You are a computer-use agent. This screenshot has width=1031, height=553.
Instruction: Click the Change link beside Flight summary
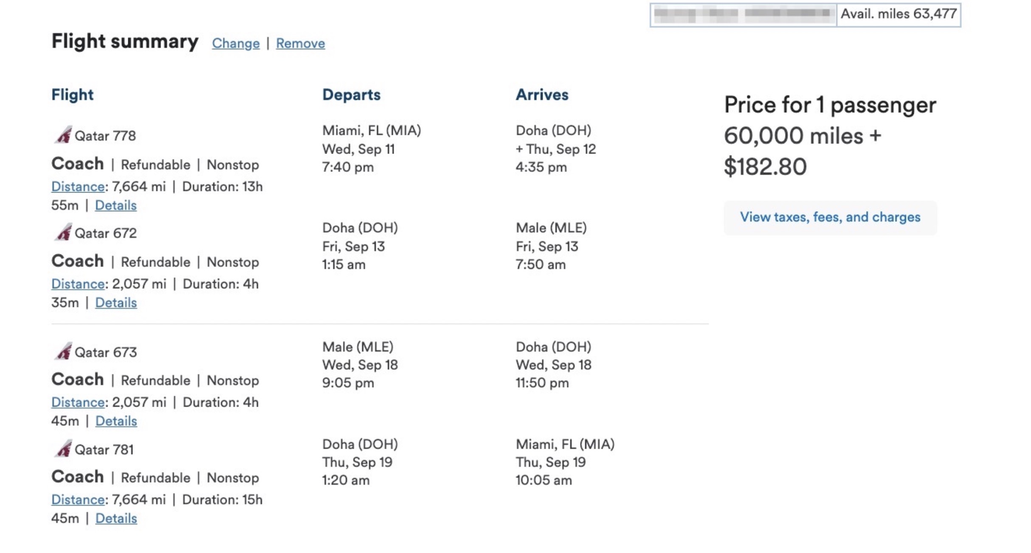point(236,43)
